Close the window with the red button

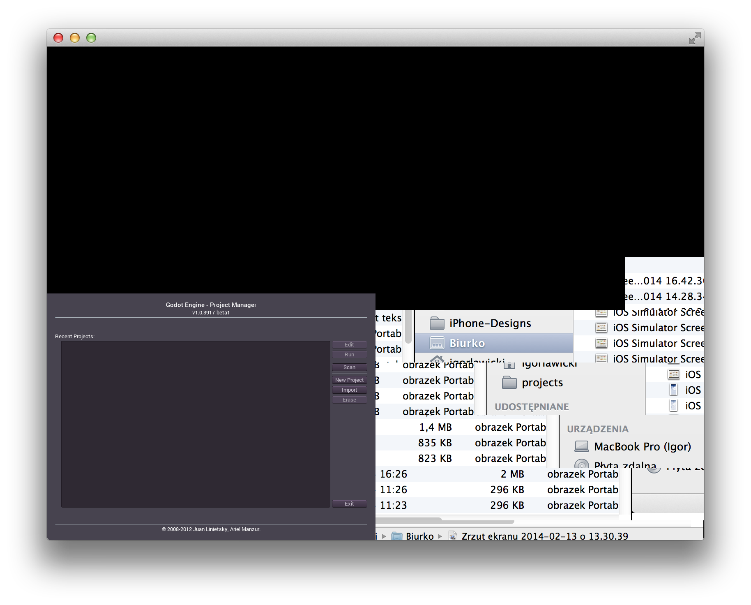[x=58, y=38]
